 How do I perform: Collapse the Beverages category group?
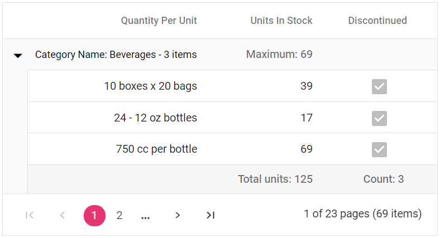click(18, 55)
